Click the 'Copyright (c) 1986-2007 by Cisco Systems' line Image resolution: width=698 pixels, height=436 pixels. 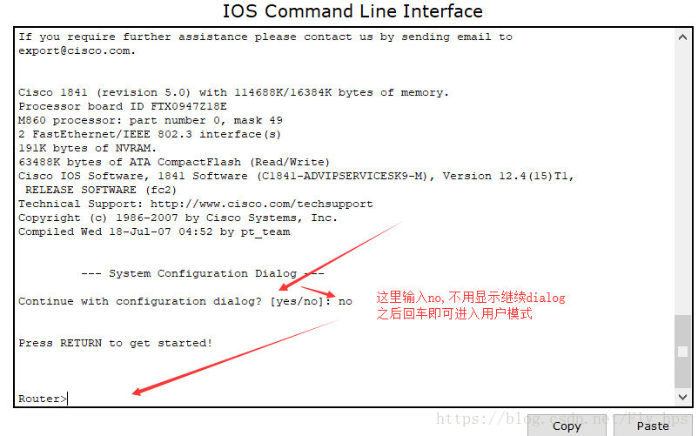point(178,218)
